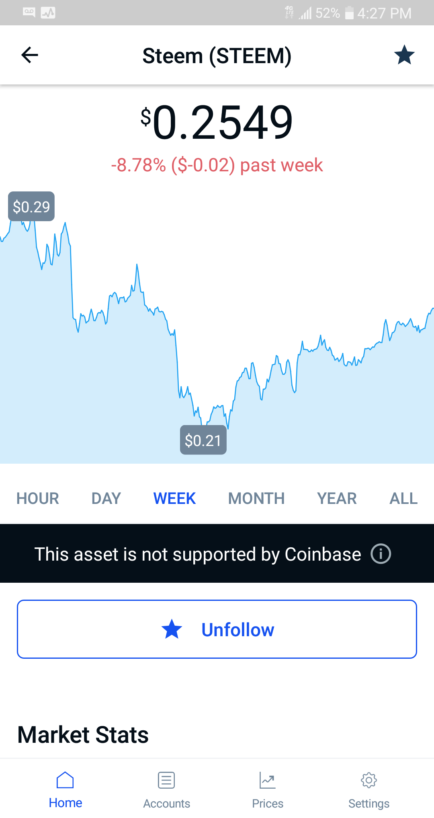
Task: Tap the 'not supported by Coinbase' banner
Action: (198, 554)
